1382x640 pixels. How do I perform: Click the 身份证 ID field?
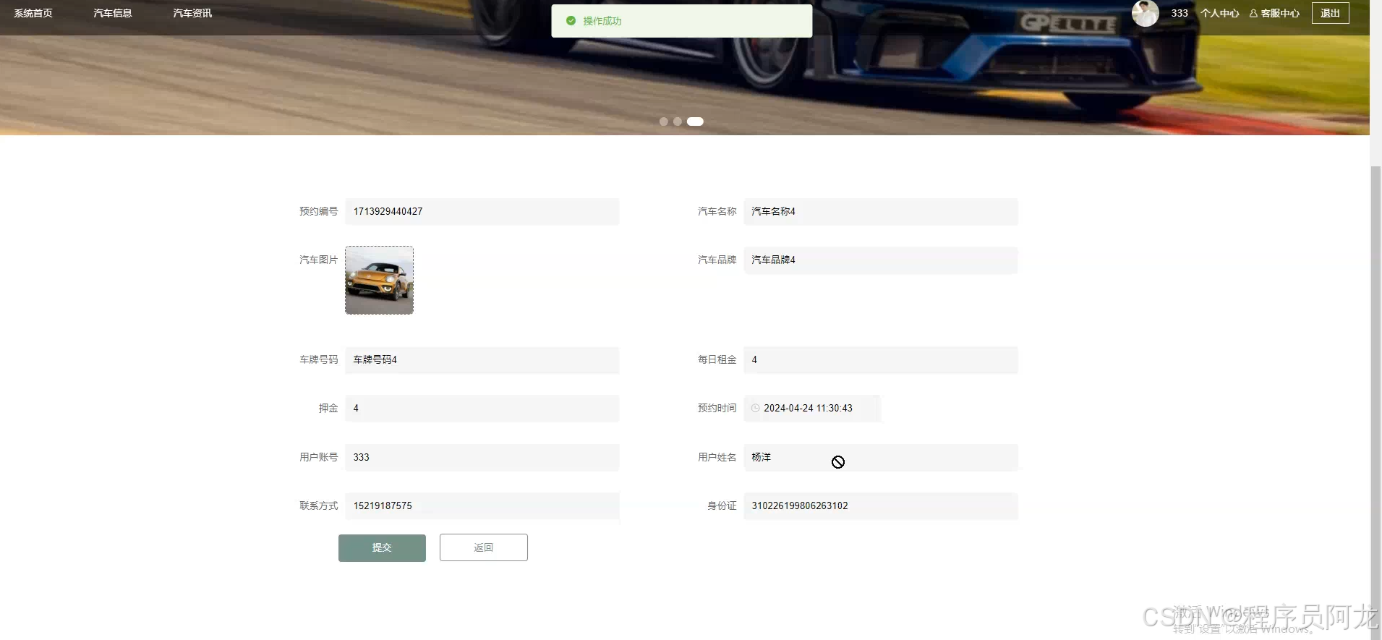click(881, 505)
